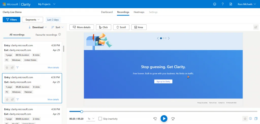
Task: Star the 05:20 duration Pakistan recording
Action: point(7,99)
